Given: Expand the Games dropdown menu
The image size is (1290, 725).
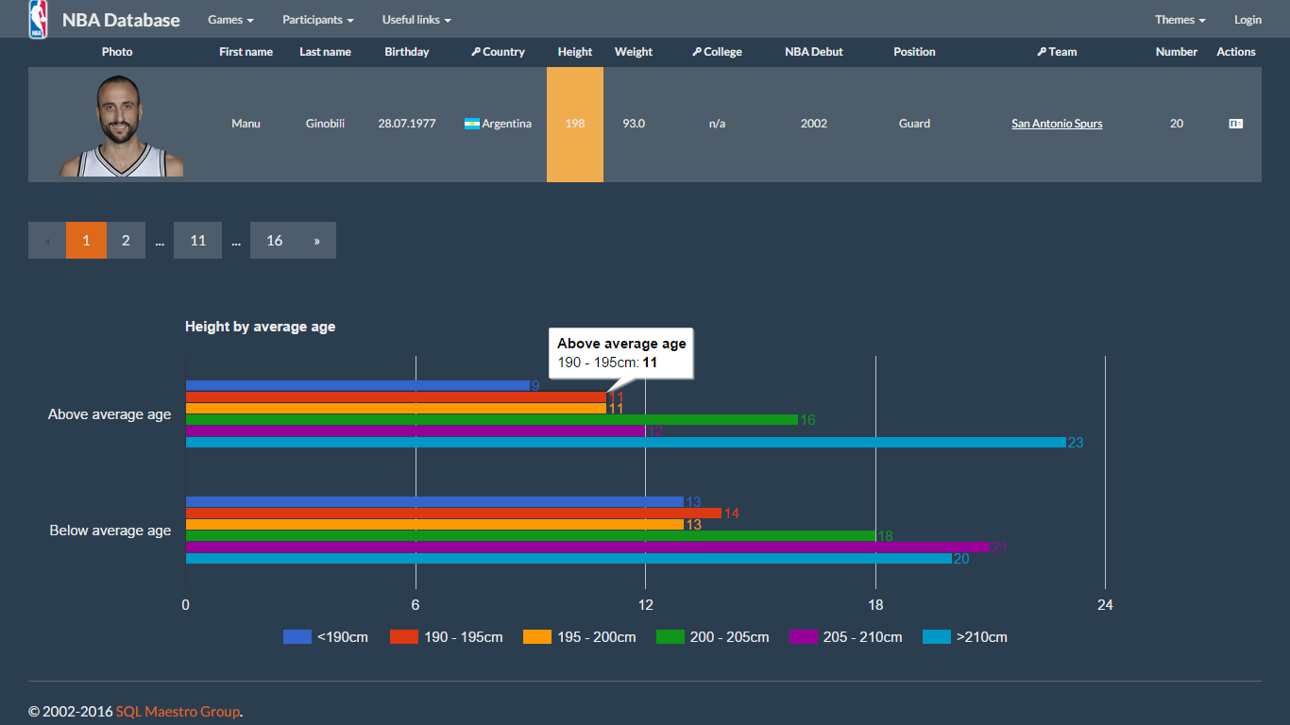Looking at the screenshot, I should tap(230, 20).
